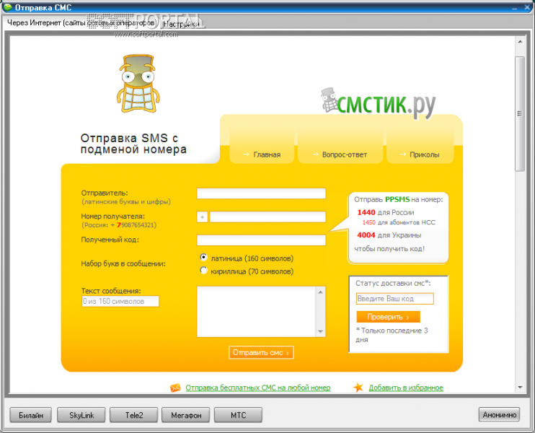
Task: Click the page scrollbar down arrow
Action: (520, 388)
